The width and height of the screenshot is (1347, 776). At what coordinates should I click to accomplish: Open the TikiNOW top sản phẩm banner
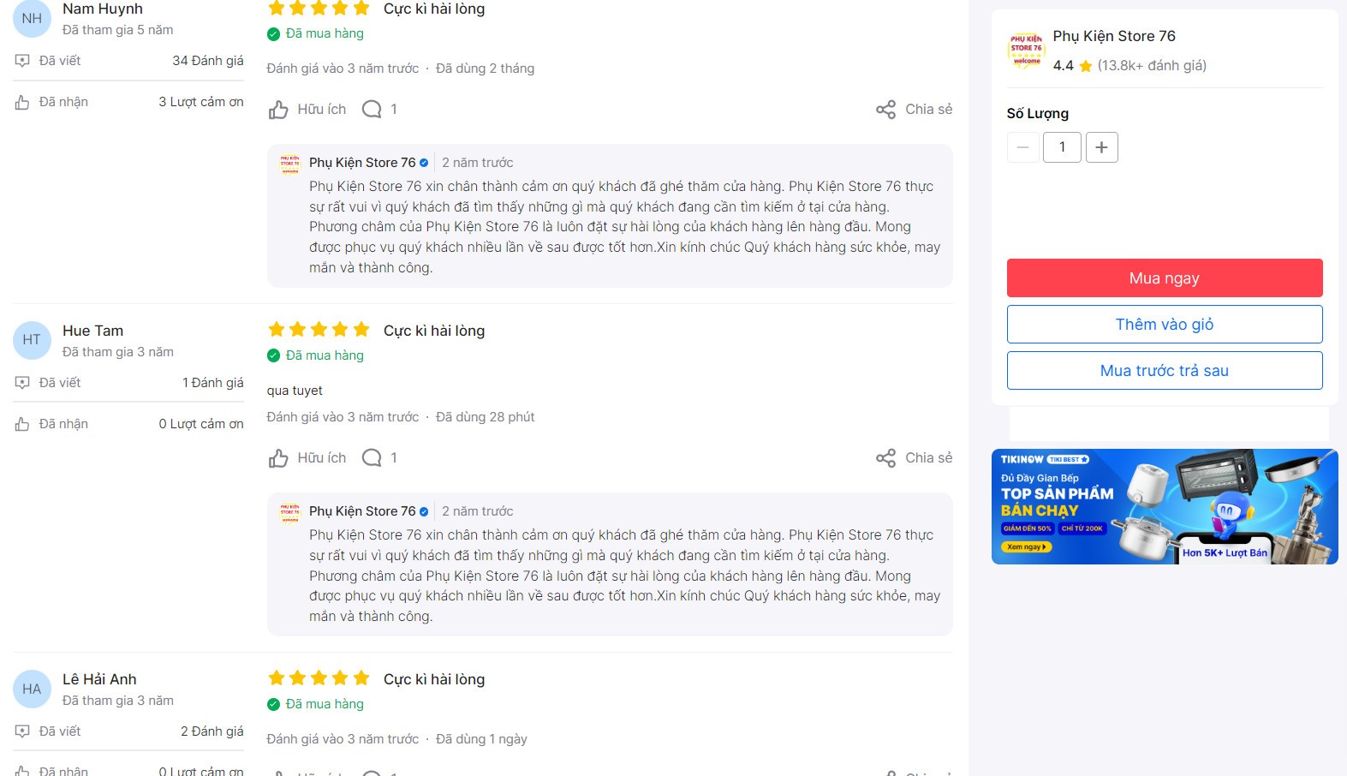(1164, 506)
